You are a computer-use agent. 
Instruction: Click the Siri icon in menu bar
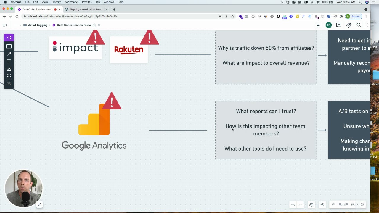coord(367,2)
